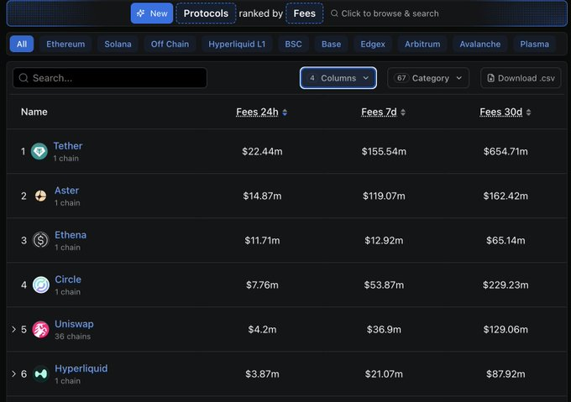
Task: Click the Hyperliquid logo icon
Action: [x=40, y=374]
